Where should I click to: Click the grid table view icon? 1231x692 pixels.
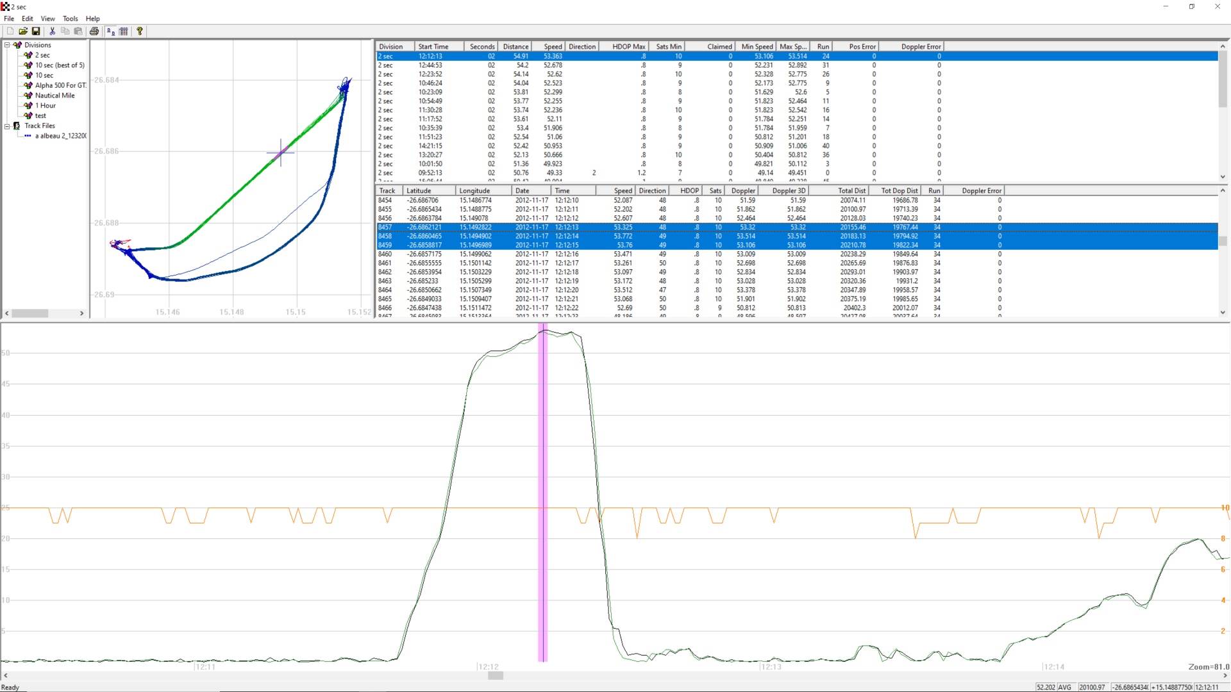124,31
